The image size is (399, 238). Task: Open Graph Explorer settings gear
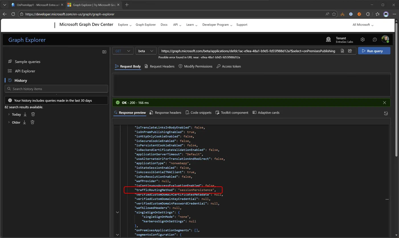pos(363,40)
